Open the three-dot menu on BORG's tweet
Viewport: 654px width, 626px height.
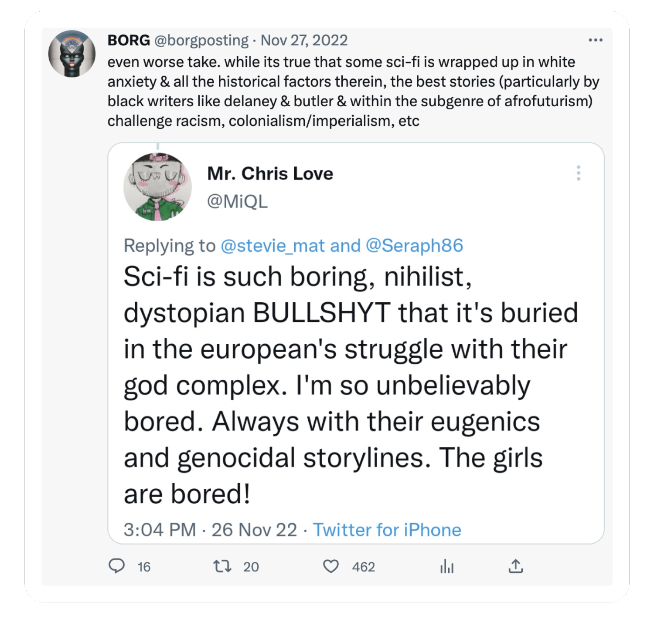pos(596,40)
